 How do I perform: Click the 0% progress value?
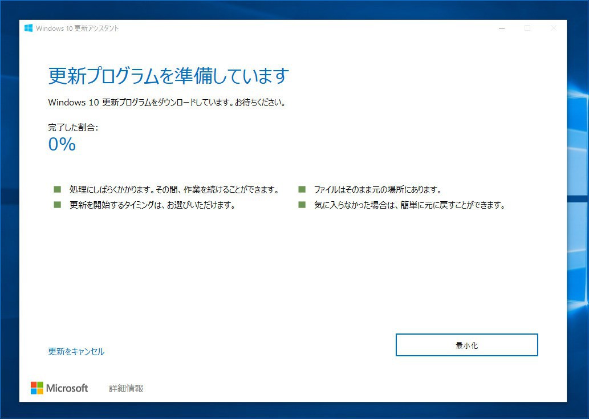(x=62, y=144)
